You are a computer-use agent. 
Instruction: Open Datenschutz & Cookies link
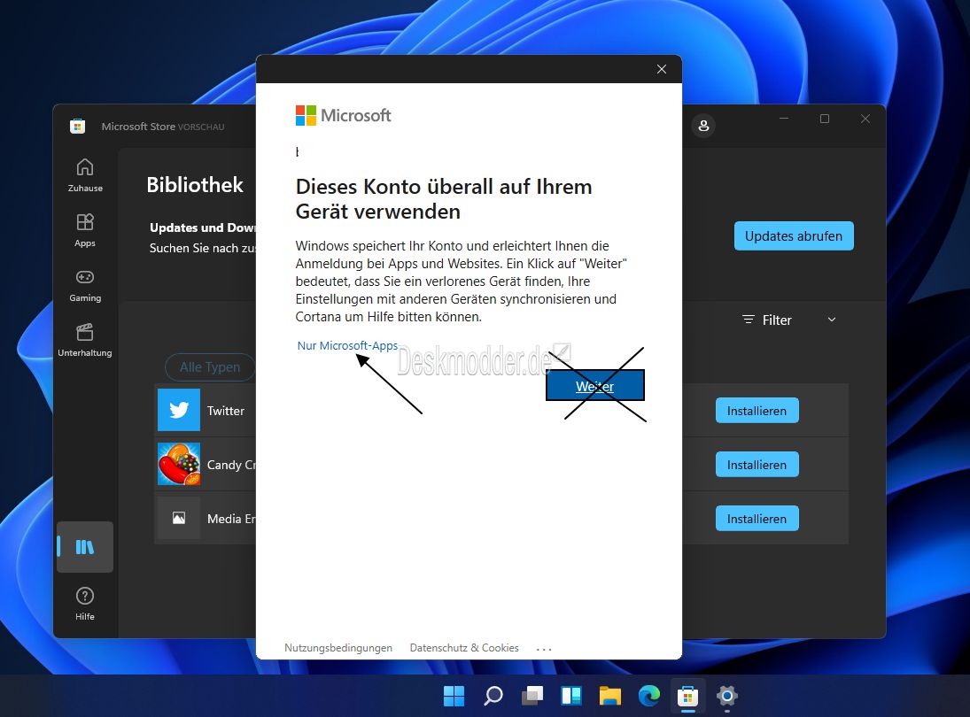[464, 648]
